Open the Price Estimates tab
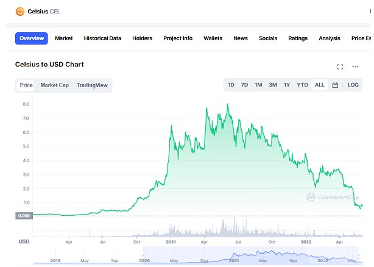Image resolution: width=374 pixels, height=267 pixels. point(361,38)
